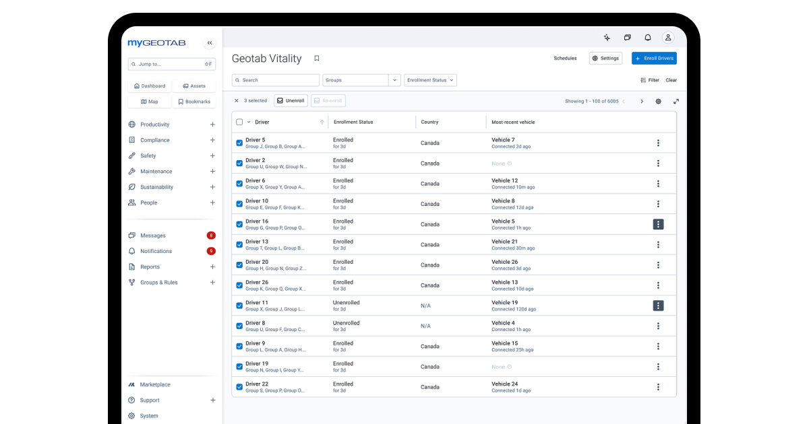Open Bookmarks shortcut tile
This screenshot has height=424, width=809.
pos(194,102)
